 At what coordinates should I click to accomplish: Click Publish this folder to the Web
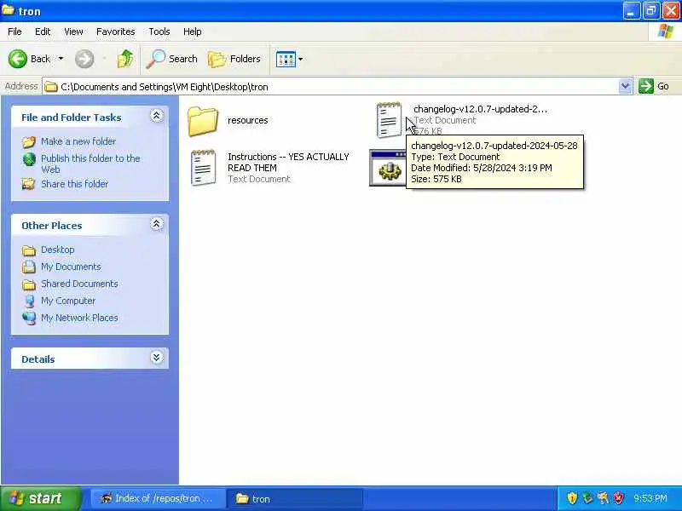[90, 164]
